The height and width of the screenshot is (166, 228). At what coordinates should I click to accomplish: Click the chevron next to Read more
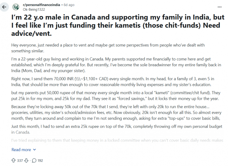(x=35, y=150)
